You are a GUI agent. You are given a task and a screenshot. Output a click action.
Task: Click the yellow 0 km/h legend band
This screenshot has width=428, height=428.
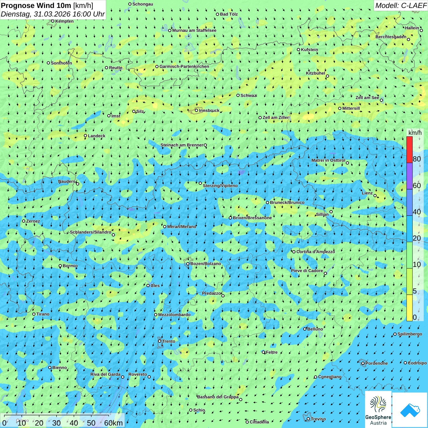(409, 308)
